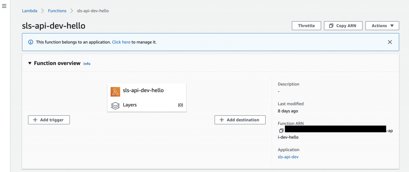Go to Functions in breadcrumb

pyautogui.click(x=57, y=11)
